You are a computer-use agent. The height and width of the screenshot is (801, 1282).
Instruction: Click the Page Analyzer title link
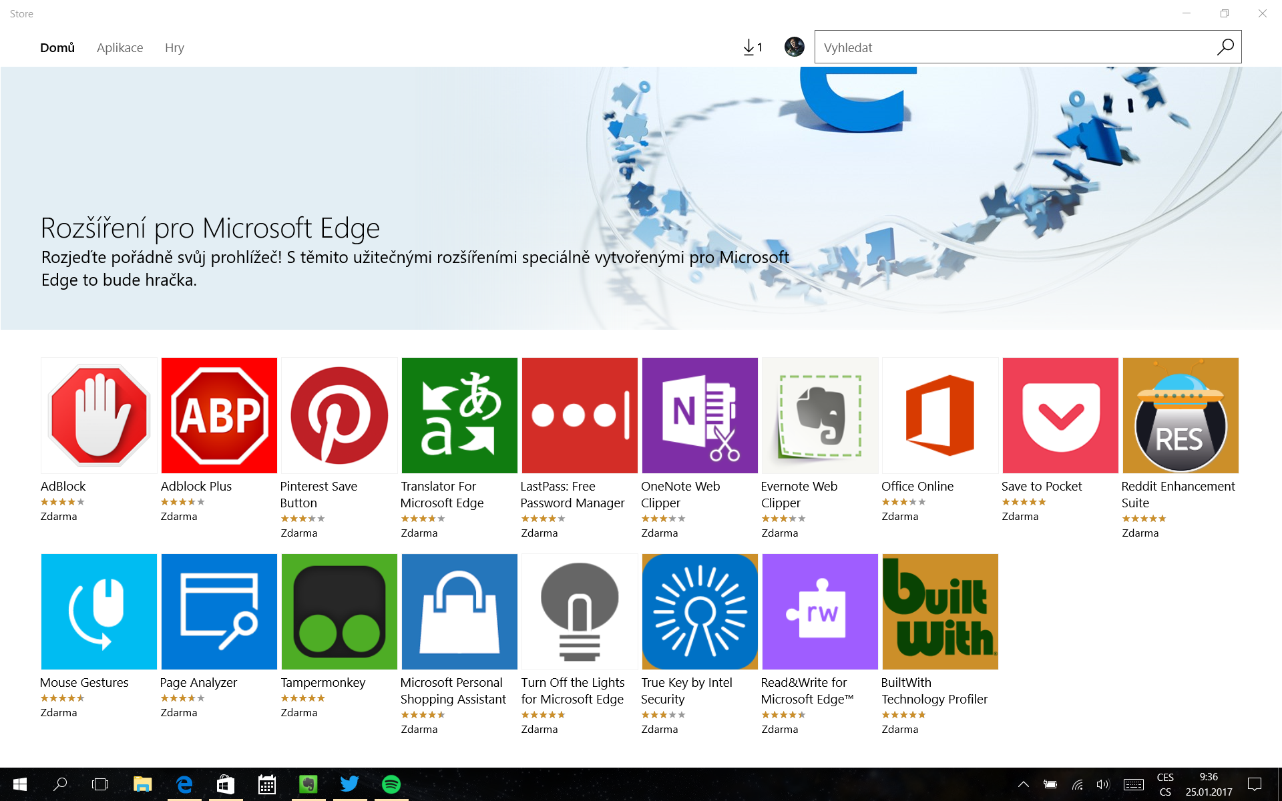pyautogui.click(x=198, y=682)
